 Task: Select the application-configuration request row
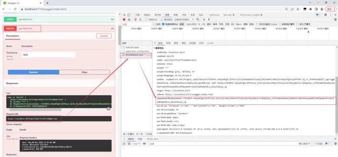pos(136,51)
